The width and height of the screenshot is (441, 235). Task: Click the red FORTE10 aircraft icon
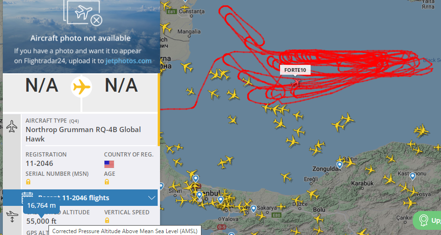pyautogui.click(x=296, y=83)
